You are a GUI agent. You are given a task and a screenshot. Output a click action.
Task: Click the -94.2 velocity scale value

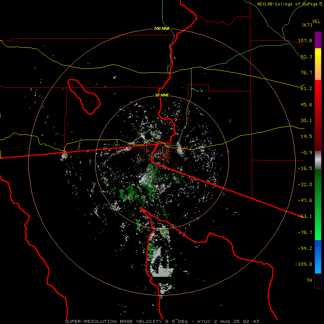(305, 248)
